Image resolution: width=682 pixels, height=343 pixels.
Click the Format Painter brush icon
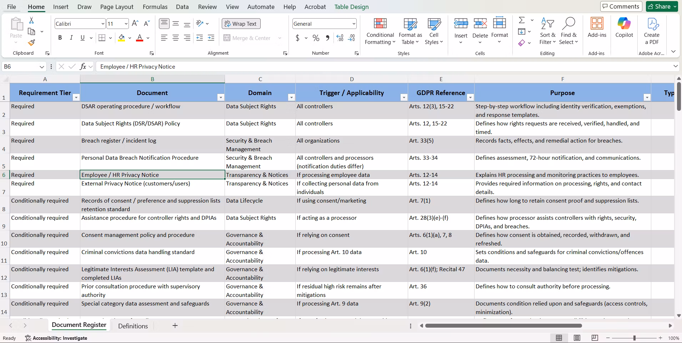[31, 43]
